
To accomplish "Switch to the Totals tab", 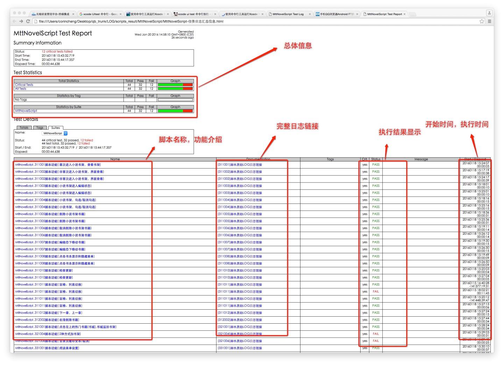I will coord(24,128).
